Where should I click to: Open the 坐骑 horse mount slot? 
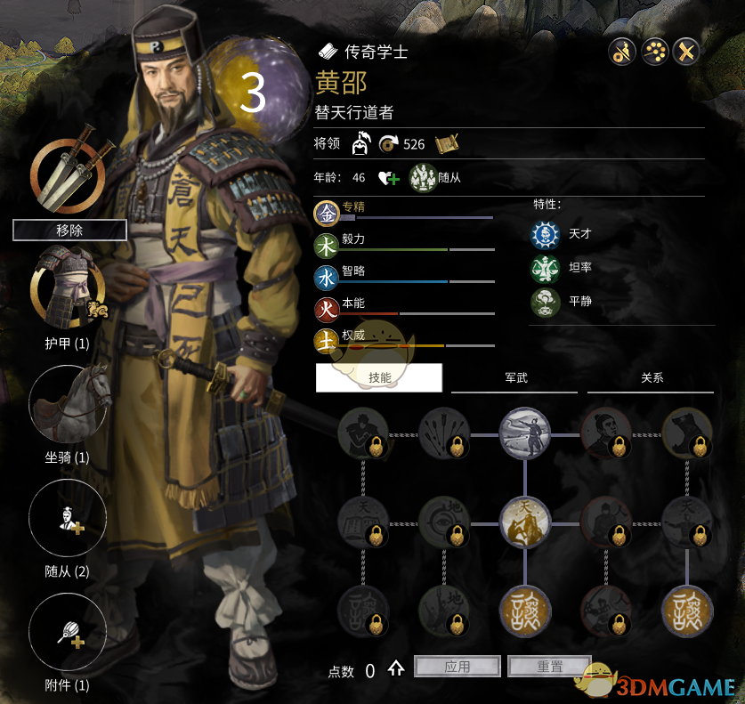point(68,404)
